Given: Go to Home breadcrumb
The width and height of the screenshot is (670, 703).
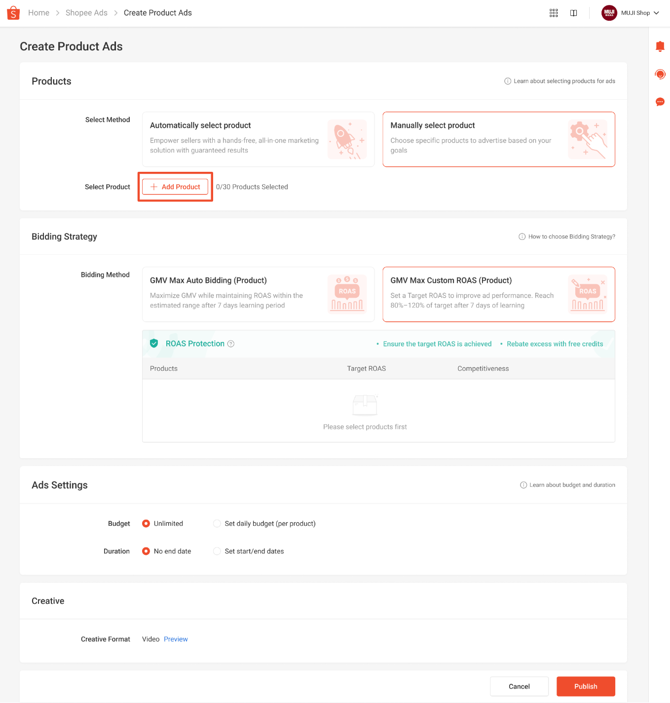Looking at the screenshot, I should pyautogui.click(x=38, y=13).
